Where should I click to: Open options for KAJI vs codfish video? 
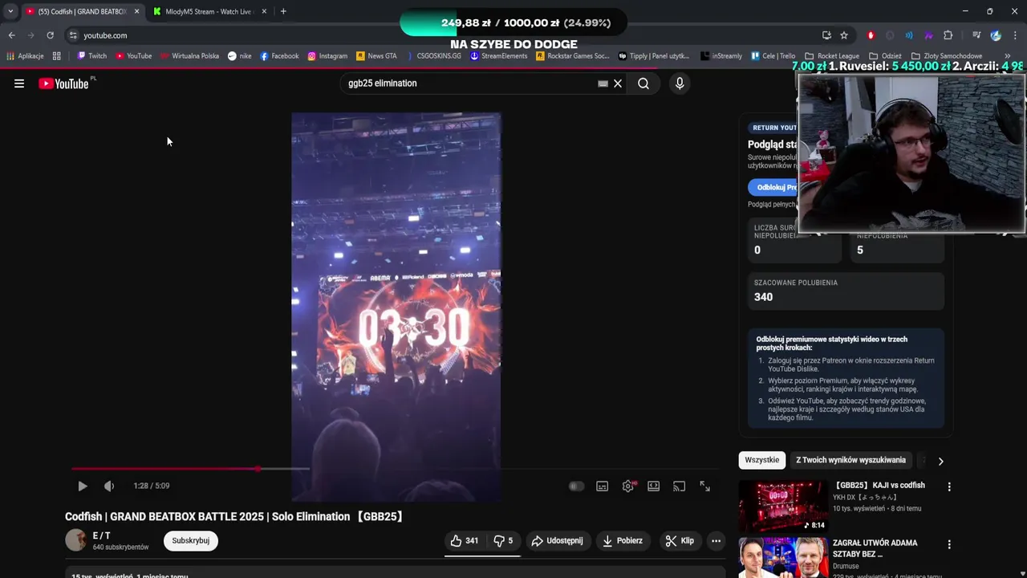[x=949, y=486]
